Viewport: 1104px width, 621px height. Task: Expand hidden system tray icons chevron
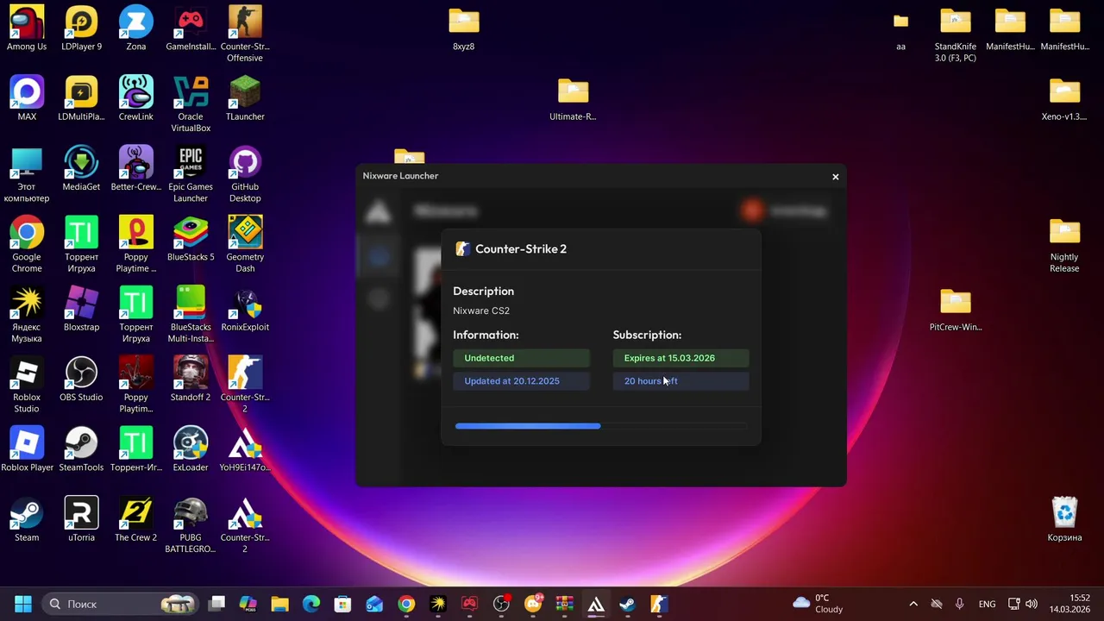(913, 604)
